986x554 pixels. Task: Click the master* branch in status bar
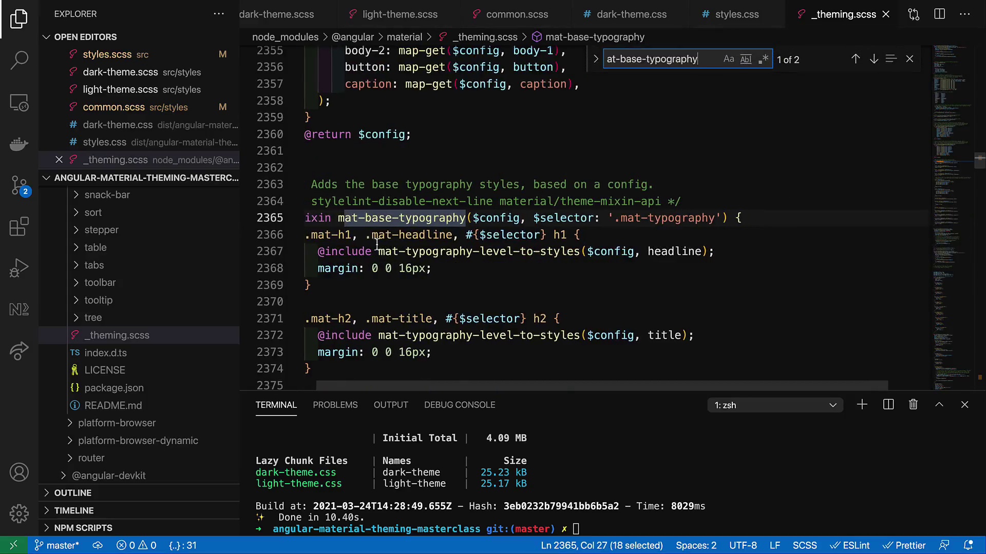click(56, 545)
